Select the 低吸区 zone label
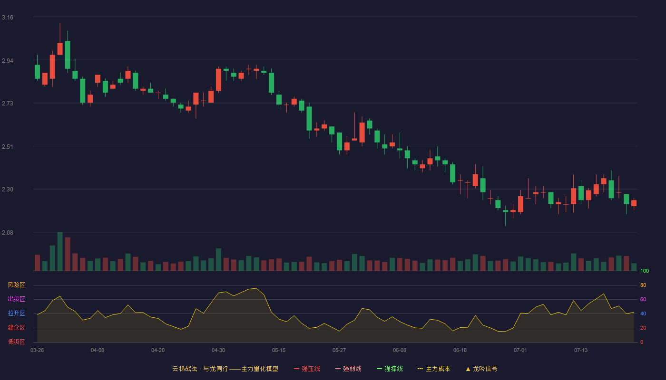 click(x=16, y=342)
